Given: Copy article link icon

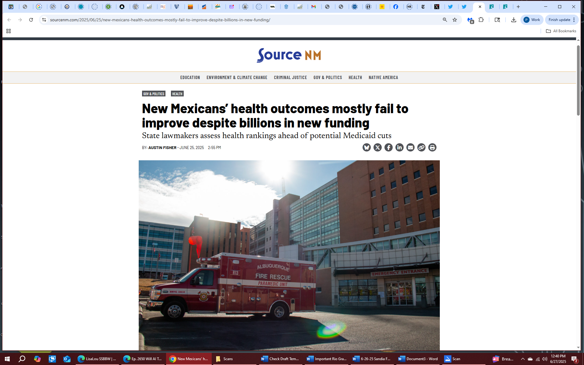Looking at the screenshot, I should tap(421, 148).
